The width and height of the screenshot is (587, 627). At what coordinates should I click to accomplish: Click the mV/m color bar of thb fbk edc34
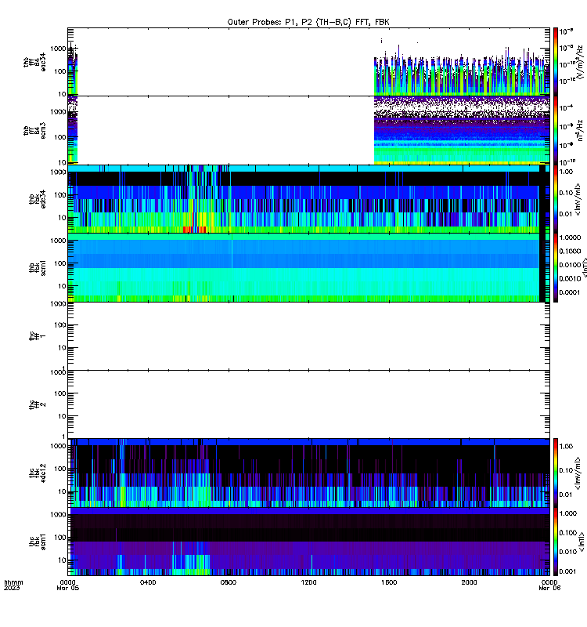click(x=555, y=199)
